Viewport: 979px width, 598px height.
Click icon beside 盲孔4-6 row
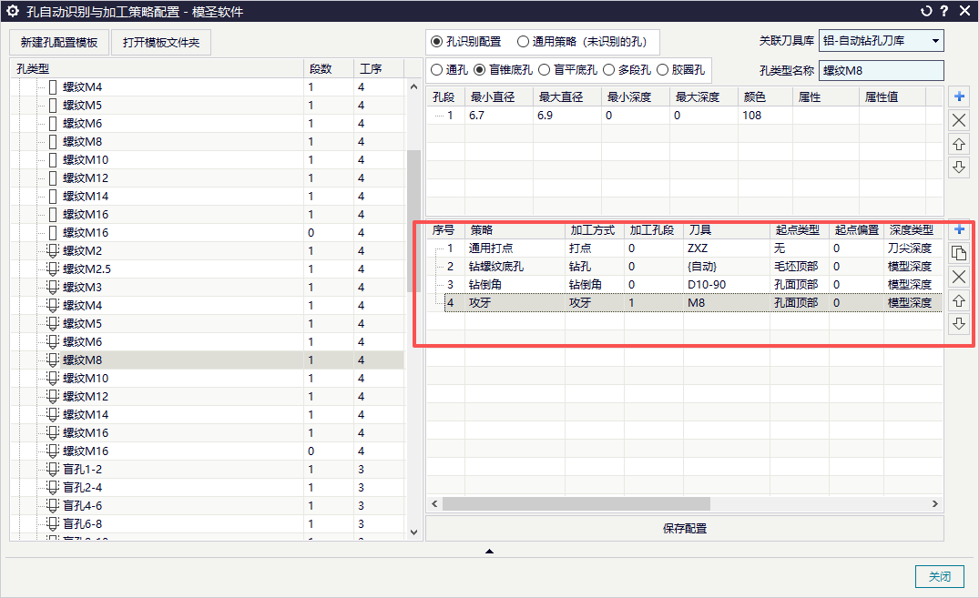click(x=53, y=506)
